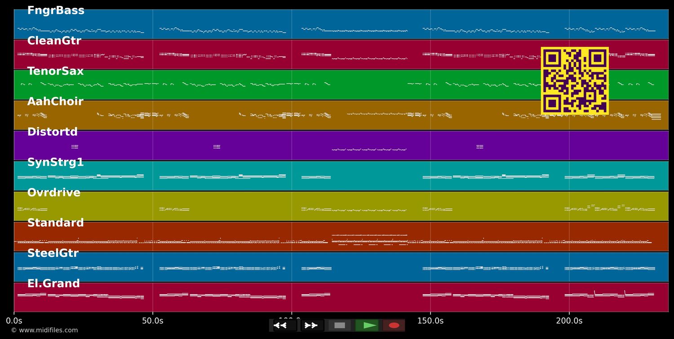Select the SynStrg1 track label
The width and height of the screenshot is (674, 339).
[x=55, y=163]
